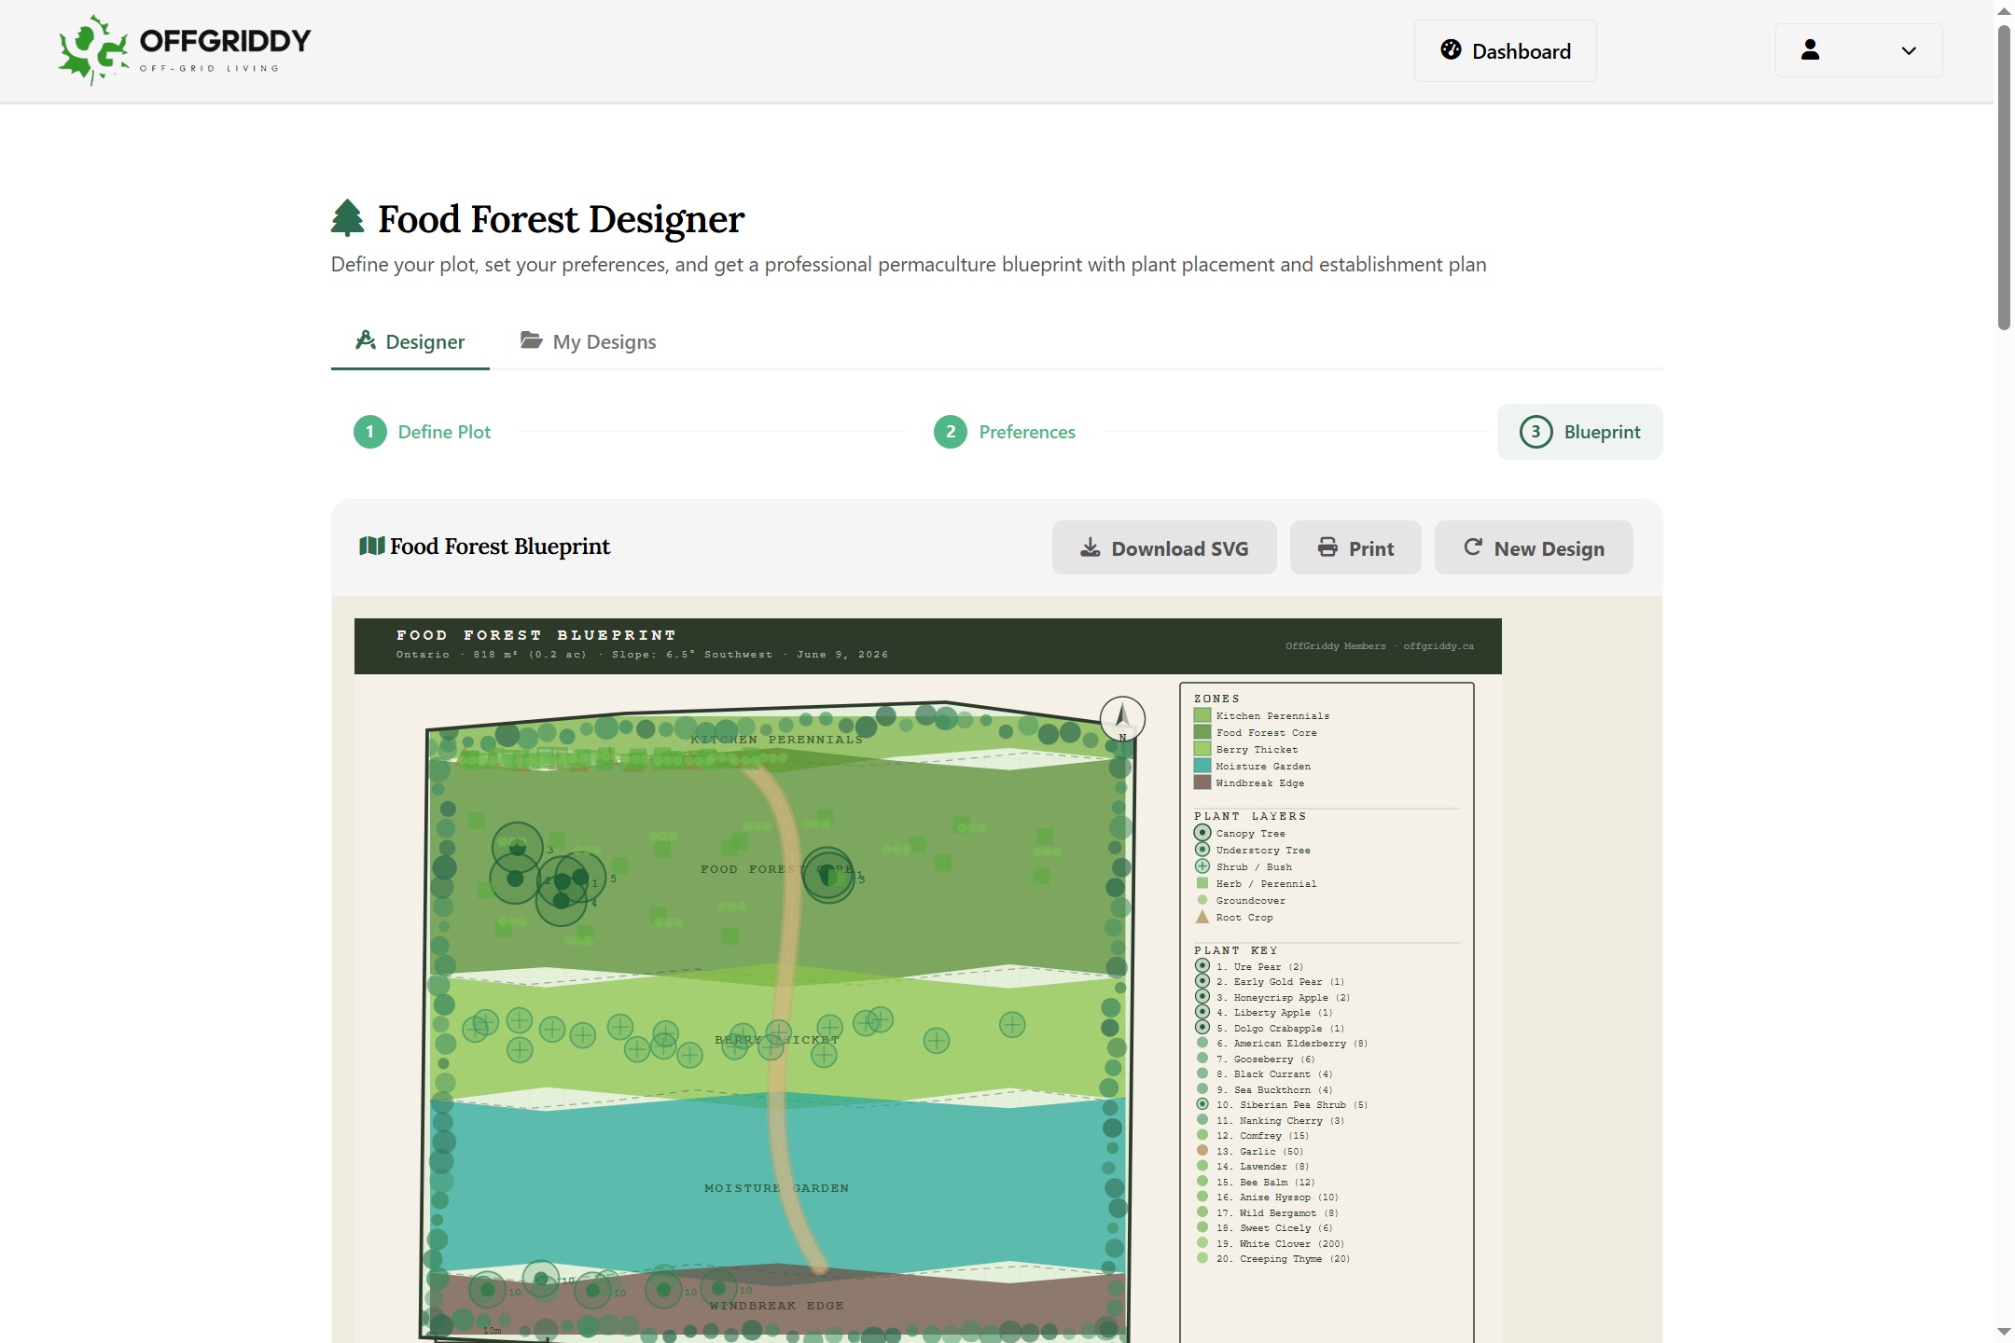Screen dimensions: 2015x1343
Task: Click the user profile icon
Action: 1810,50
